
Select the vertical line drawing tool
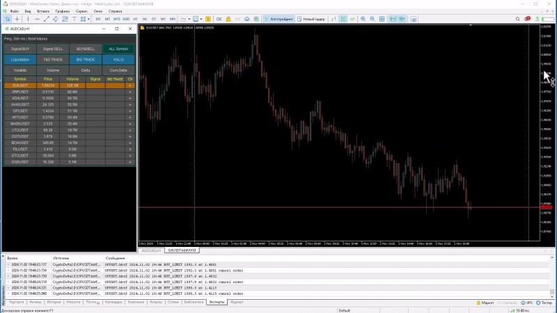(28, 19)
